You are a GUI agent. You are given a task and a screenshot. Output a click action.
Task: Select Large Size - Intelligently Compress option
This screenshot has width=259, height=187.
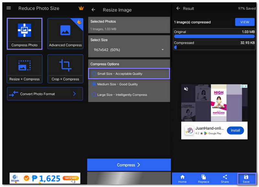[129, 95]
